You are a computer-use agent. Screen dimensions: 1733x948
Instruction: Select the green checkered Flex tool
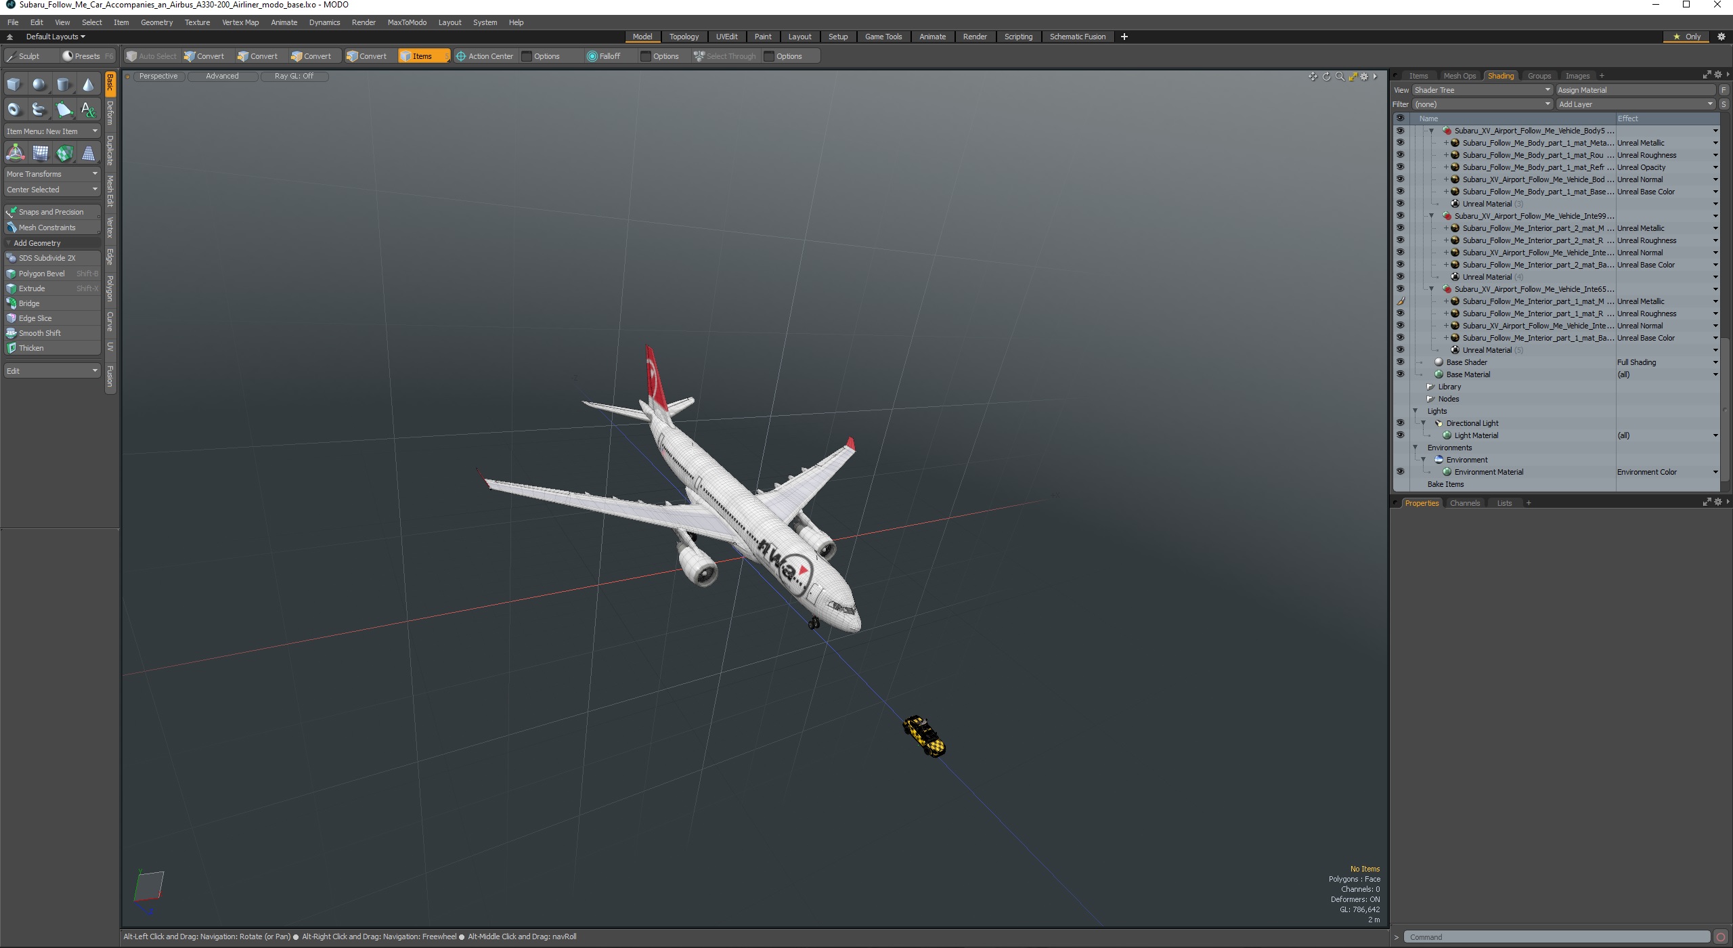click(64, 153)
